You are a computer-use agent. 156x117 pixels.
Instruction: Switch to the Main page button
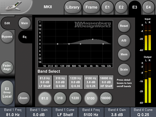[x=25, y=23]
